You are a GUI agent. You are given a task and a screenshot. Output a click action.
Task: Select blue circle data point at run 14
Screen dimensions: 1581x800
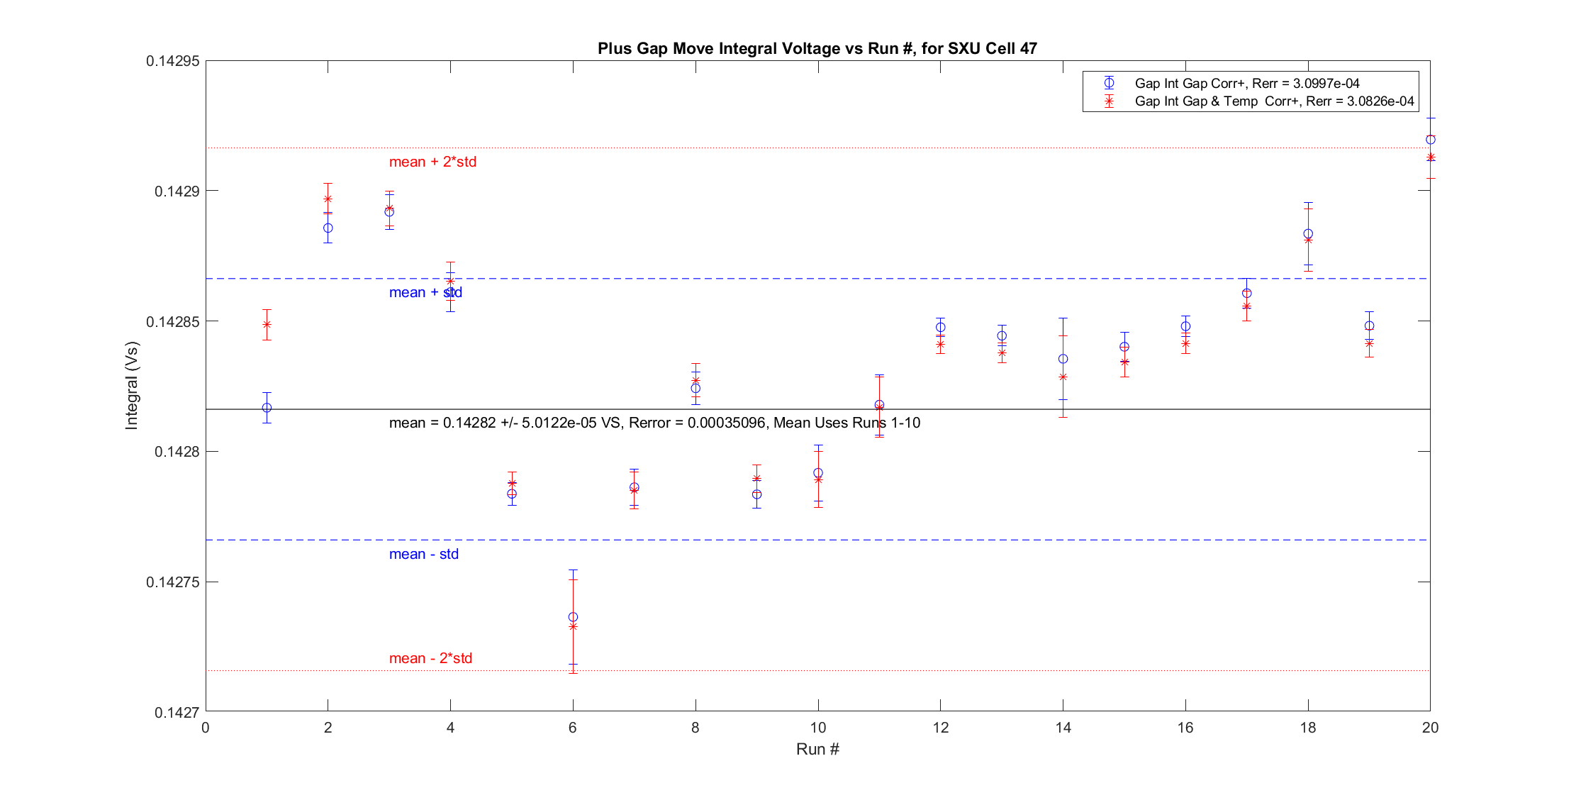(x=1063, y=359)
